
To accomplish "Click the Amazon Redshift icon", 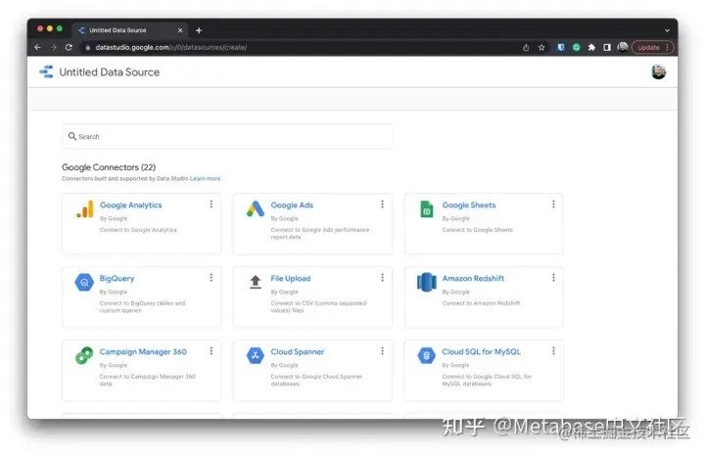I will coord(427,283).
